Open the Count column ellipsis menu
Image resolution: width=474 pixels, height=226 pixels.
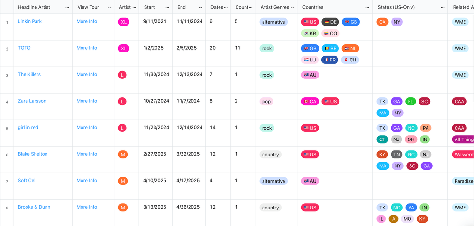coord(250,7)
